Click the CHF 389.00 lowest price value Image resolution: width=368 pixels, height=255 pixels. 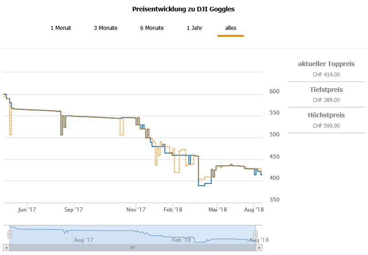tap(326, 100)
